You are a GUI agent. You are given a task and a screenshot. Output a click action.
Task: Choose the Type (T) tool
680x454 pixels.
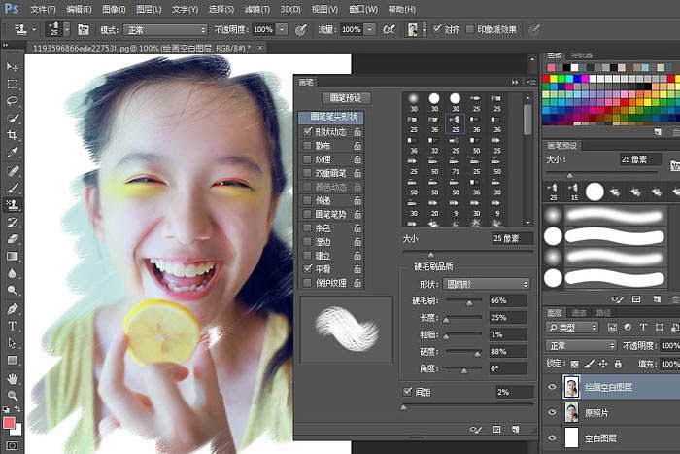pyautogui.click(x=13, y=326)
